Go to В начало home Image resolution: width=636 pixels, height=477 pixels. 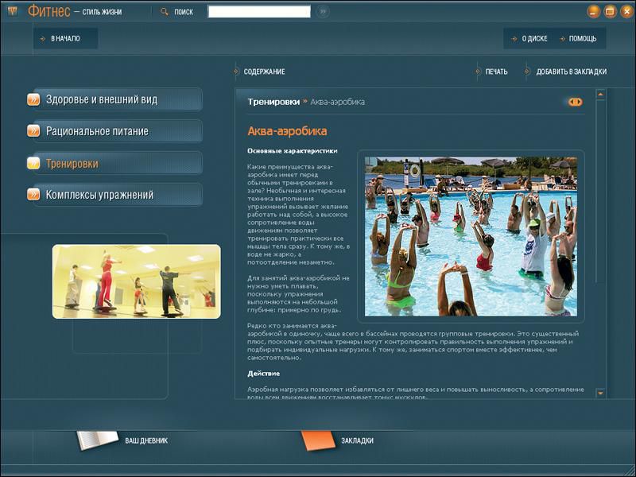coord(64,38)
